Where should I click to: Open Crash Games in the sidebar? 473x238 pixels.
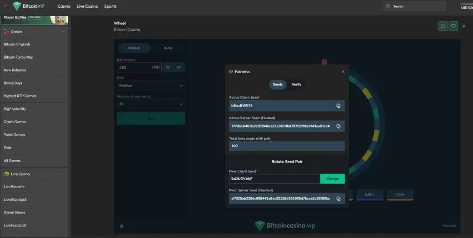coord(15,122)
